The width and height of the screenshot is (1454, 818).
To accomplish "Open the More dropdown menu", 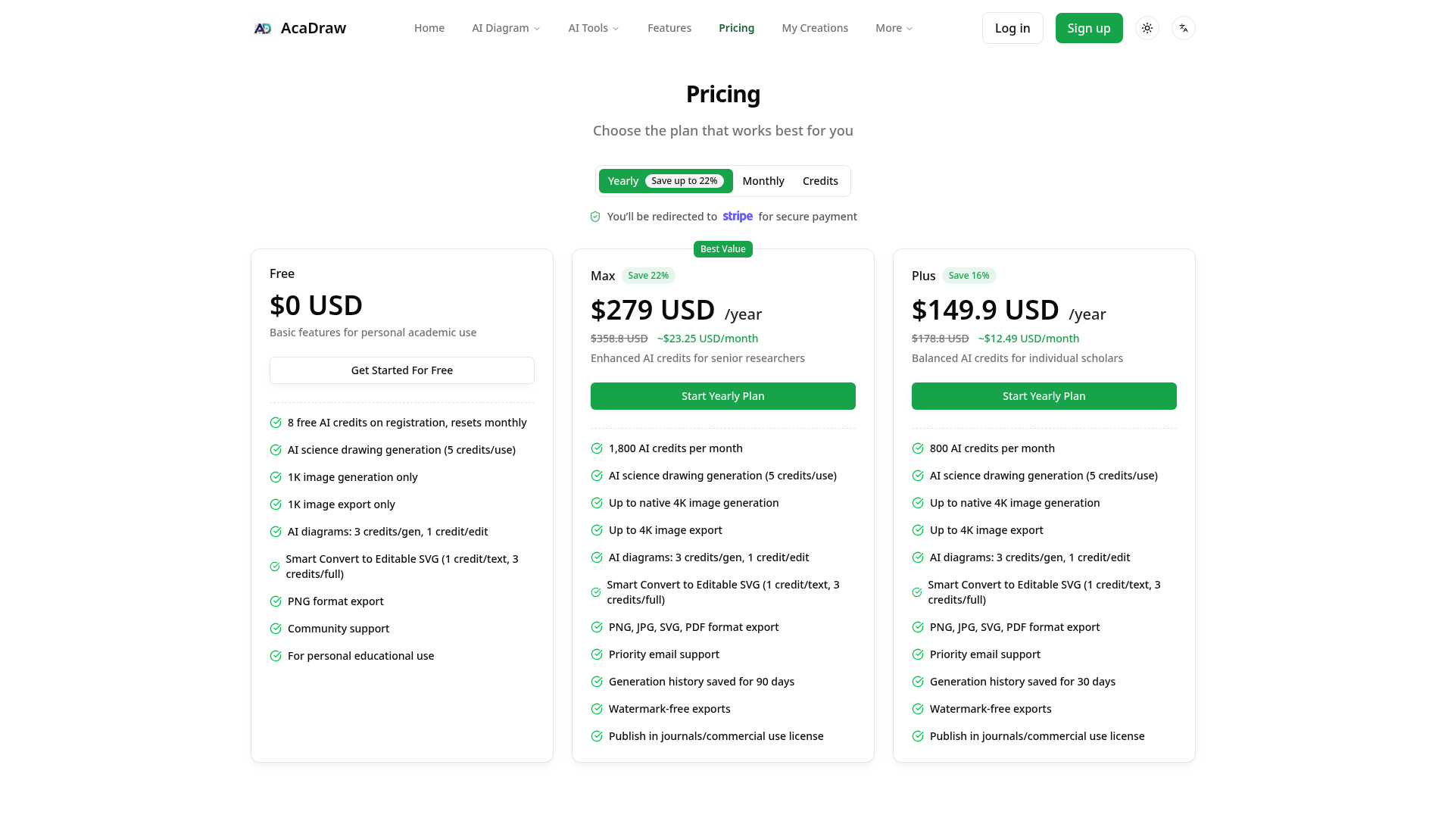I will pyautogui.click(x=894, y=28).
